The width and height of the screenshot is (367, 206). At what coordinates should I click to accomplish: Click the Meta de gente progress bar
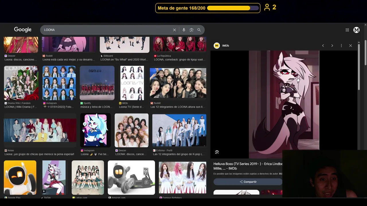pyautogui.click(x=233, y=8)
